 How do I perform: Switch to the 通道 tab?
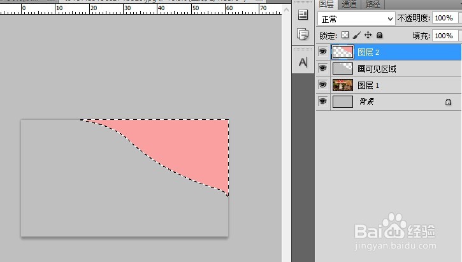coord(349,4)
